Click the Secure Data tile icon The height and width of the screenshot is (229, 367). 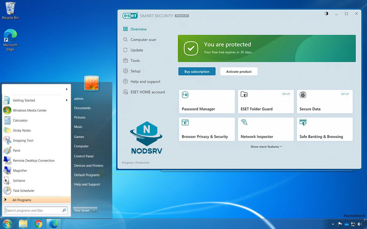(x=303, y=95)
